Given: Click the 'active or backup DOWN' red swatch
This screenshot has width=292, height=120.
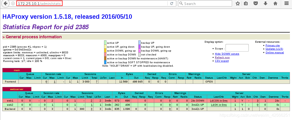Looking at the screenshot, I should click(x=105, y=54).
